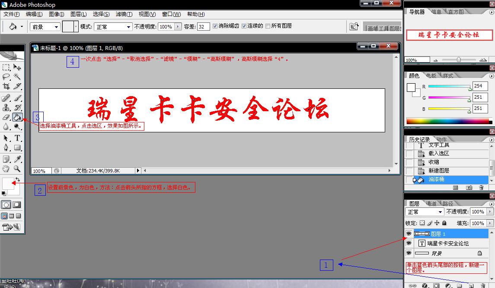495x288 pixels.
Task: Toggle lock all in Layers panel
Action: [444, 223]
